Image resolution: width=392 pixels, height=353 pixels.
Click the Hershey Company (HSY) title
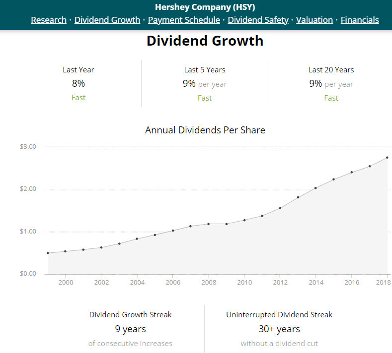pyautogui.click(x=205, y=7)
